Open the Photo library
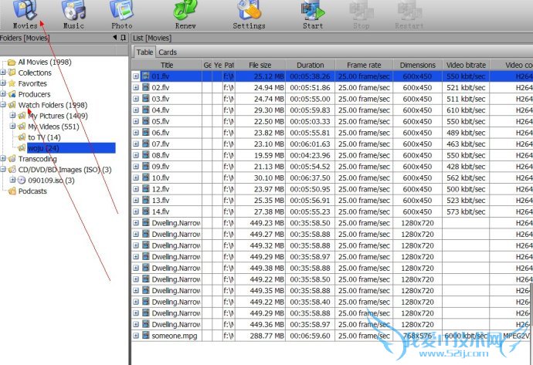The image size is (533, 365). point(121,11)
